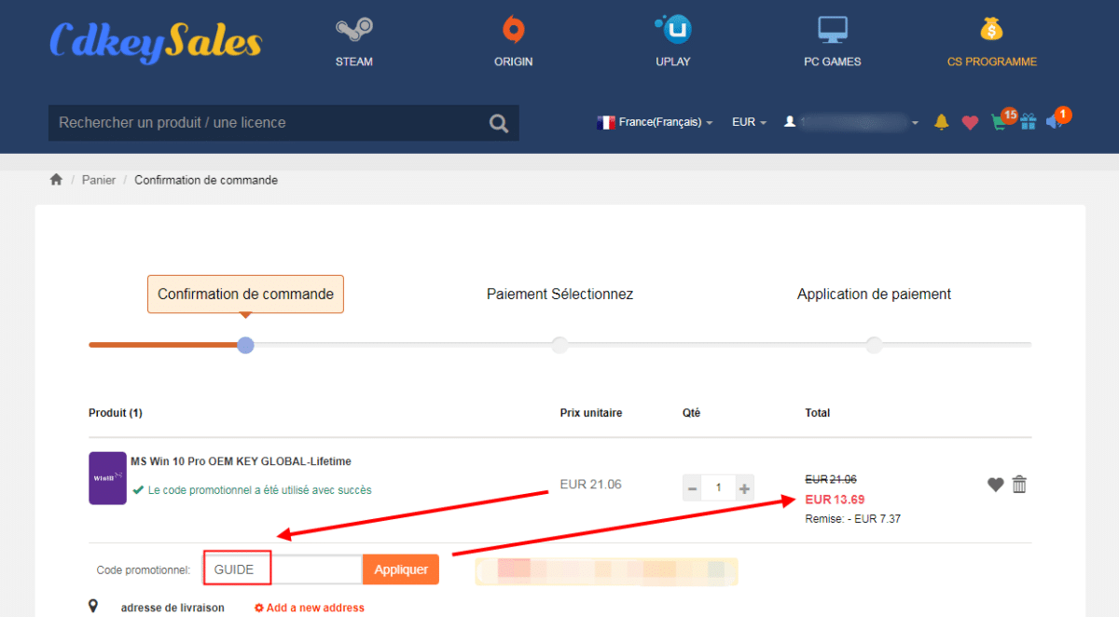
Task: Click the Confirmation de commande breadcrumb text
Action: click(x=206, y=180)
